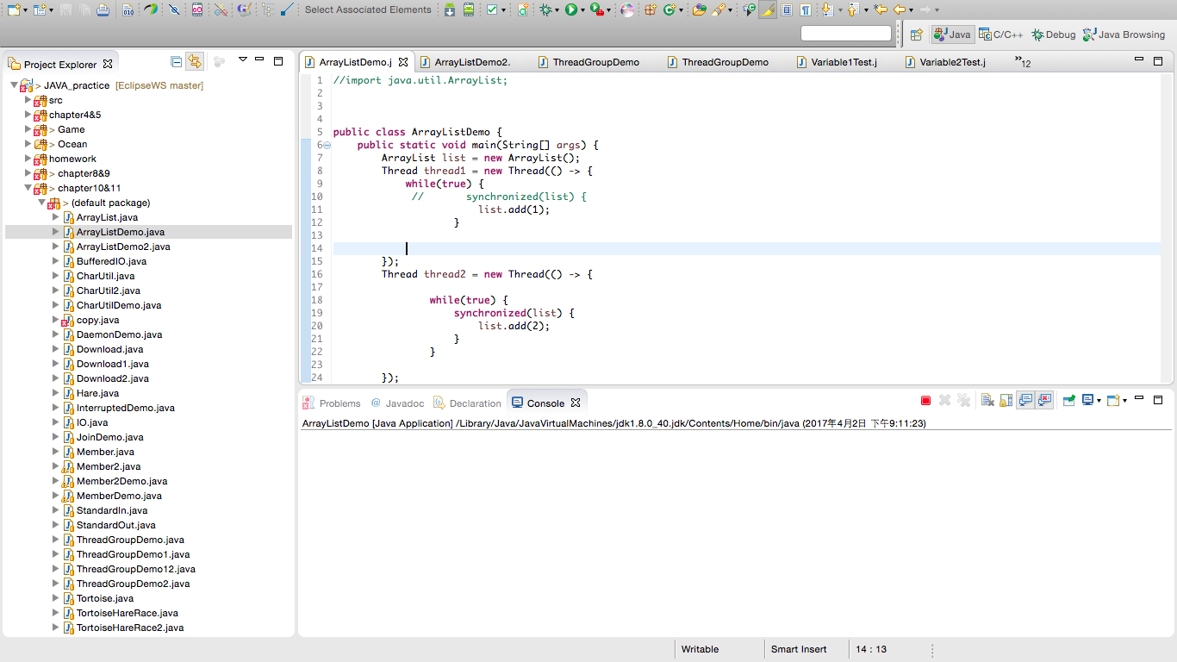
Task: Open the Project Explorer view menu triangle
Action: (x=243, y=60)
